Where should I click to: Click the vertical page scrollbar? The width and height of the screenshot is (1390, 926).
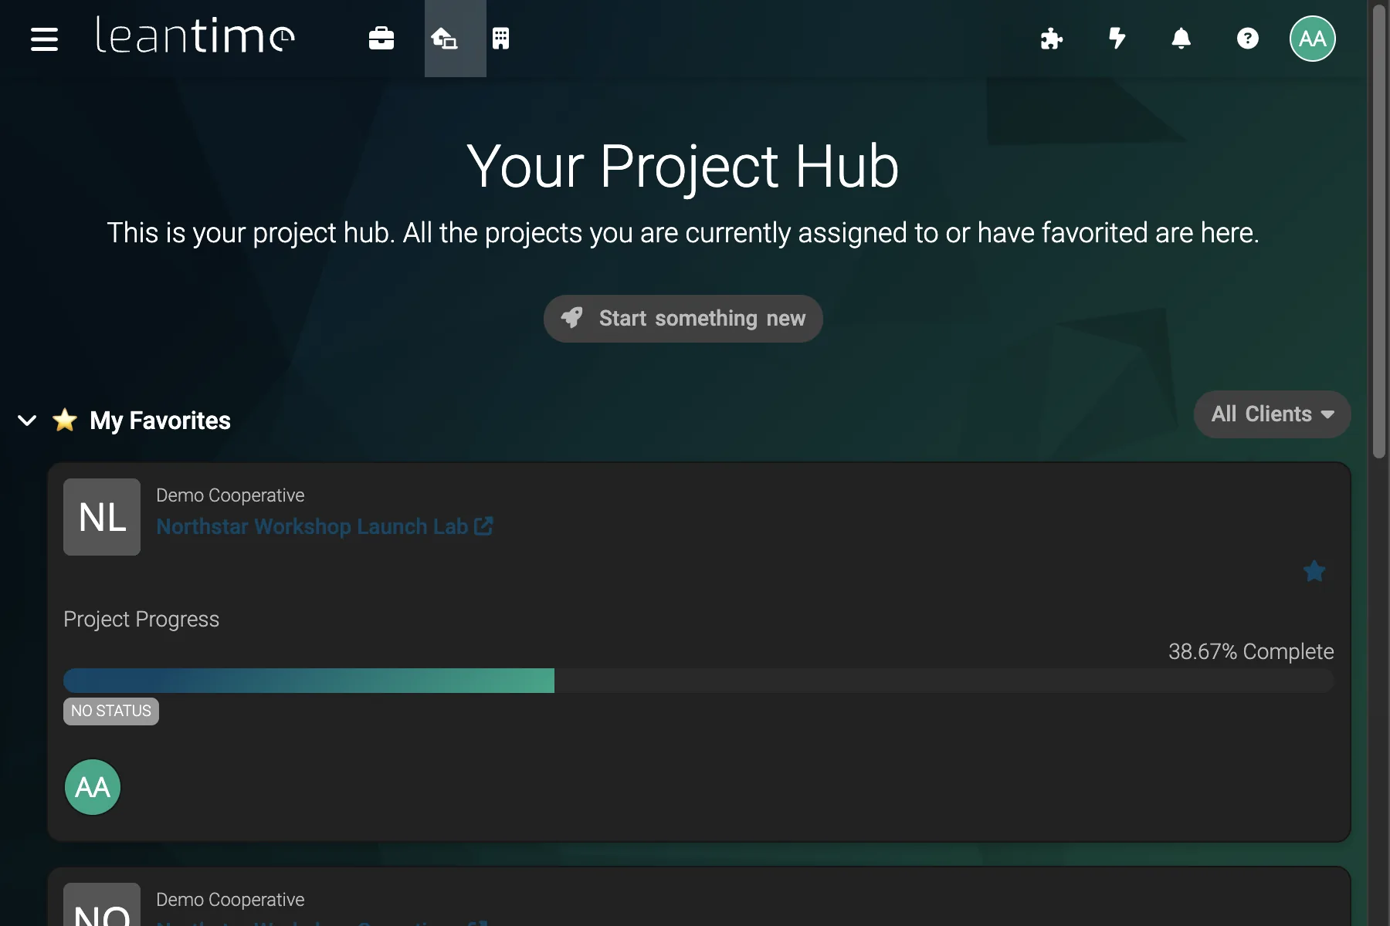1378,231
